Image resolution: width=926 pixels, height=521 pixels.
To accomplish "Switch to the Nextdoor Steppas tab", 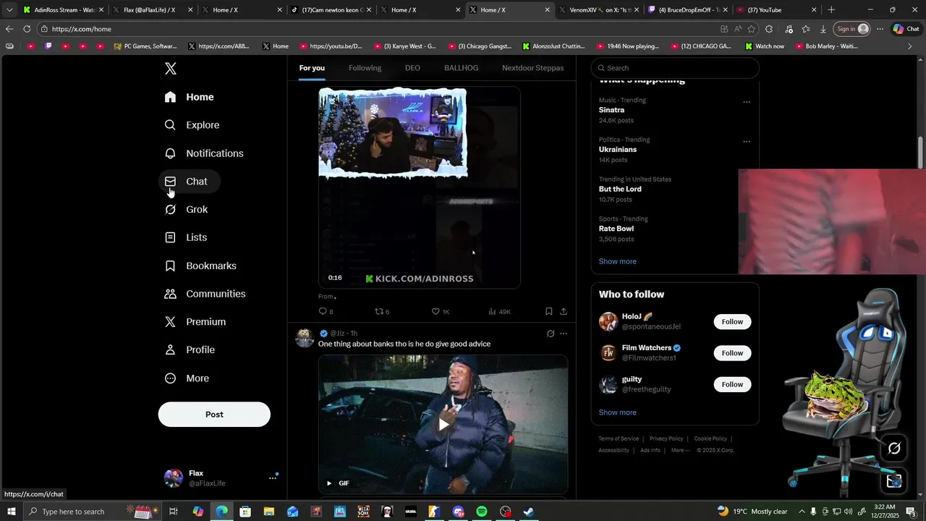I will [532, 68].
